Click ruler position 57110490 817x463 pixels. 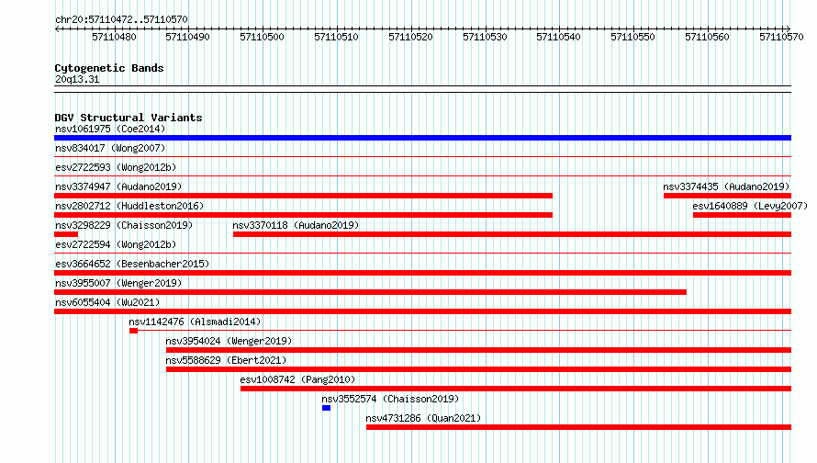pos(187,37)
